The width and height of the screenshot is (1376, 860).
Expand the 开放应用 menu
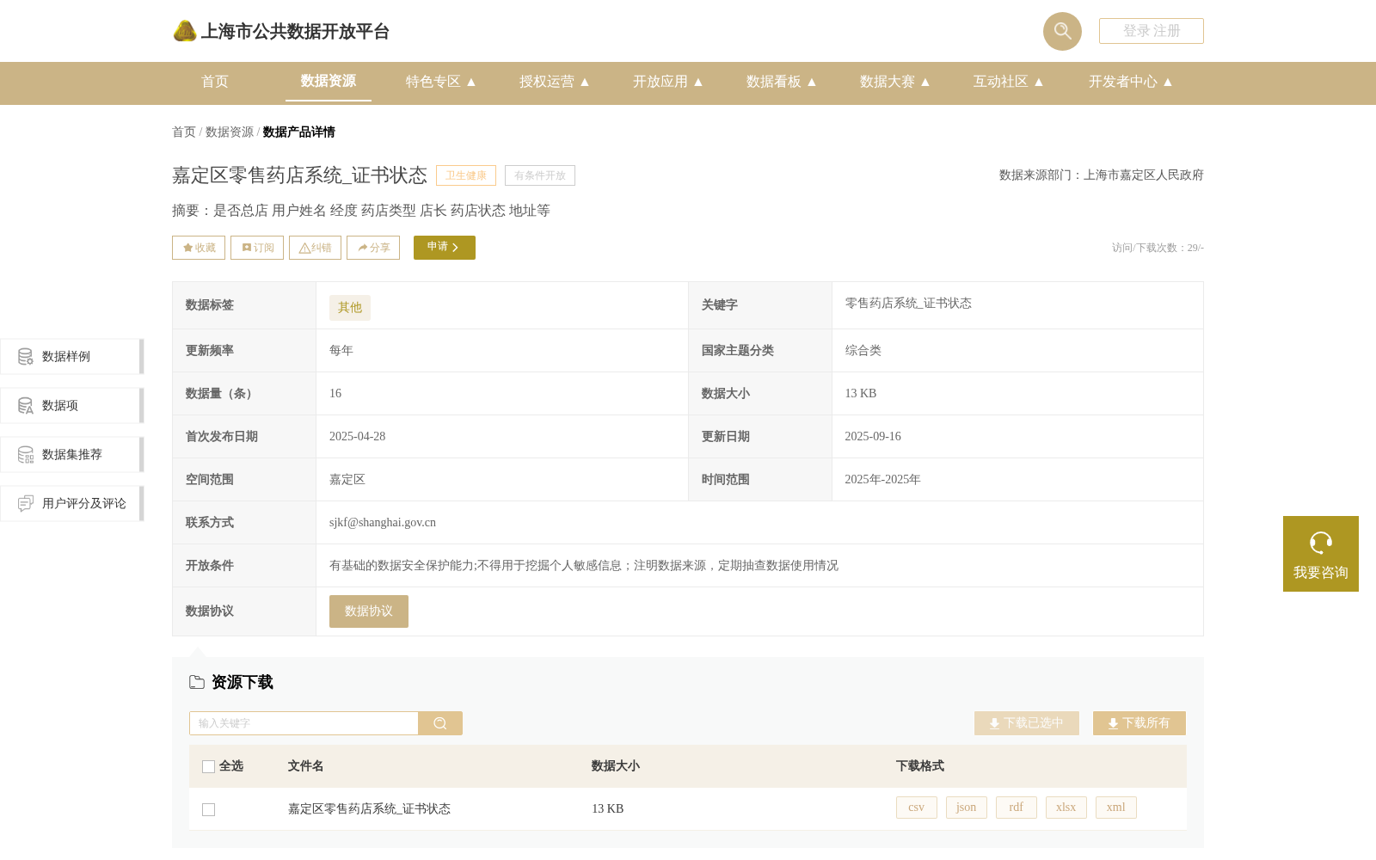(667, 82)
